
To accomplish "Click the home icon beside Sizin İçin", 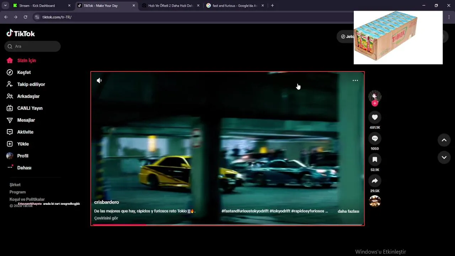I will click(10, 60).
